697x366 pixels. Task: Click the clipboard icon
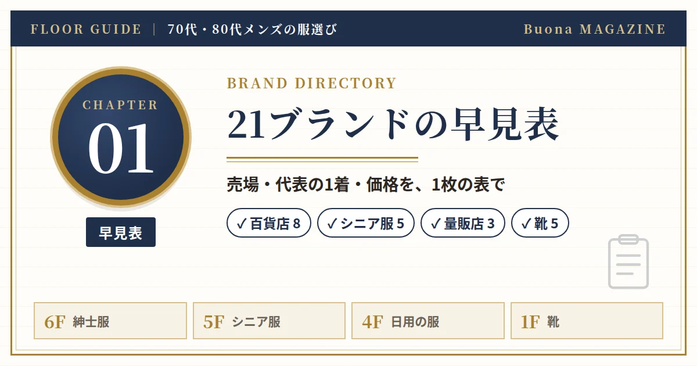point(628,262)
